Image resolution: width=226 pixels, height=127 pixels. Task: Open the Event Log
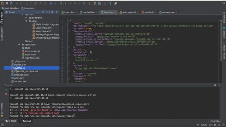point(214,121)
